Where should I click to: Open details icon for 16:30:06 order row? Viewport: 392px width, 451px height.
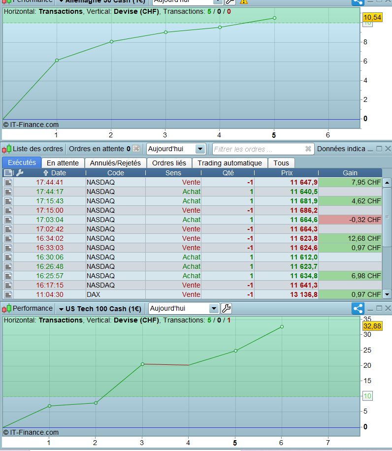[x=8, y=257]
